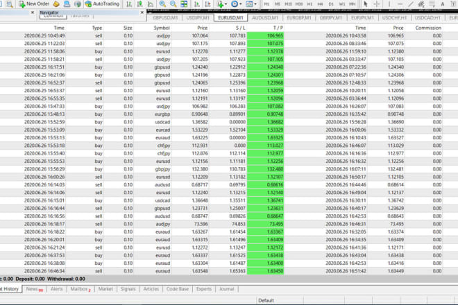Image resolution: width=458 pixels, height=305 pixels.
Task: Select the Horizontal Line drawing tool
Action: pyautogui.click(x=400, y=3)
